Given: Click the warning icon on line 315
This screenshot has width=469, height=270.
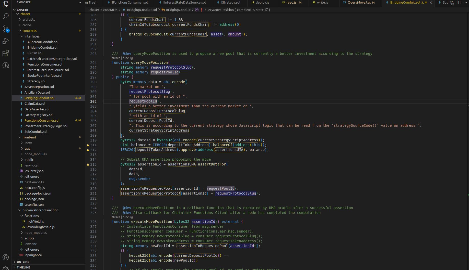Looking at the screenshot, I should [88, 164].
